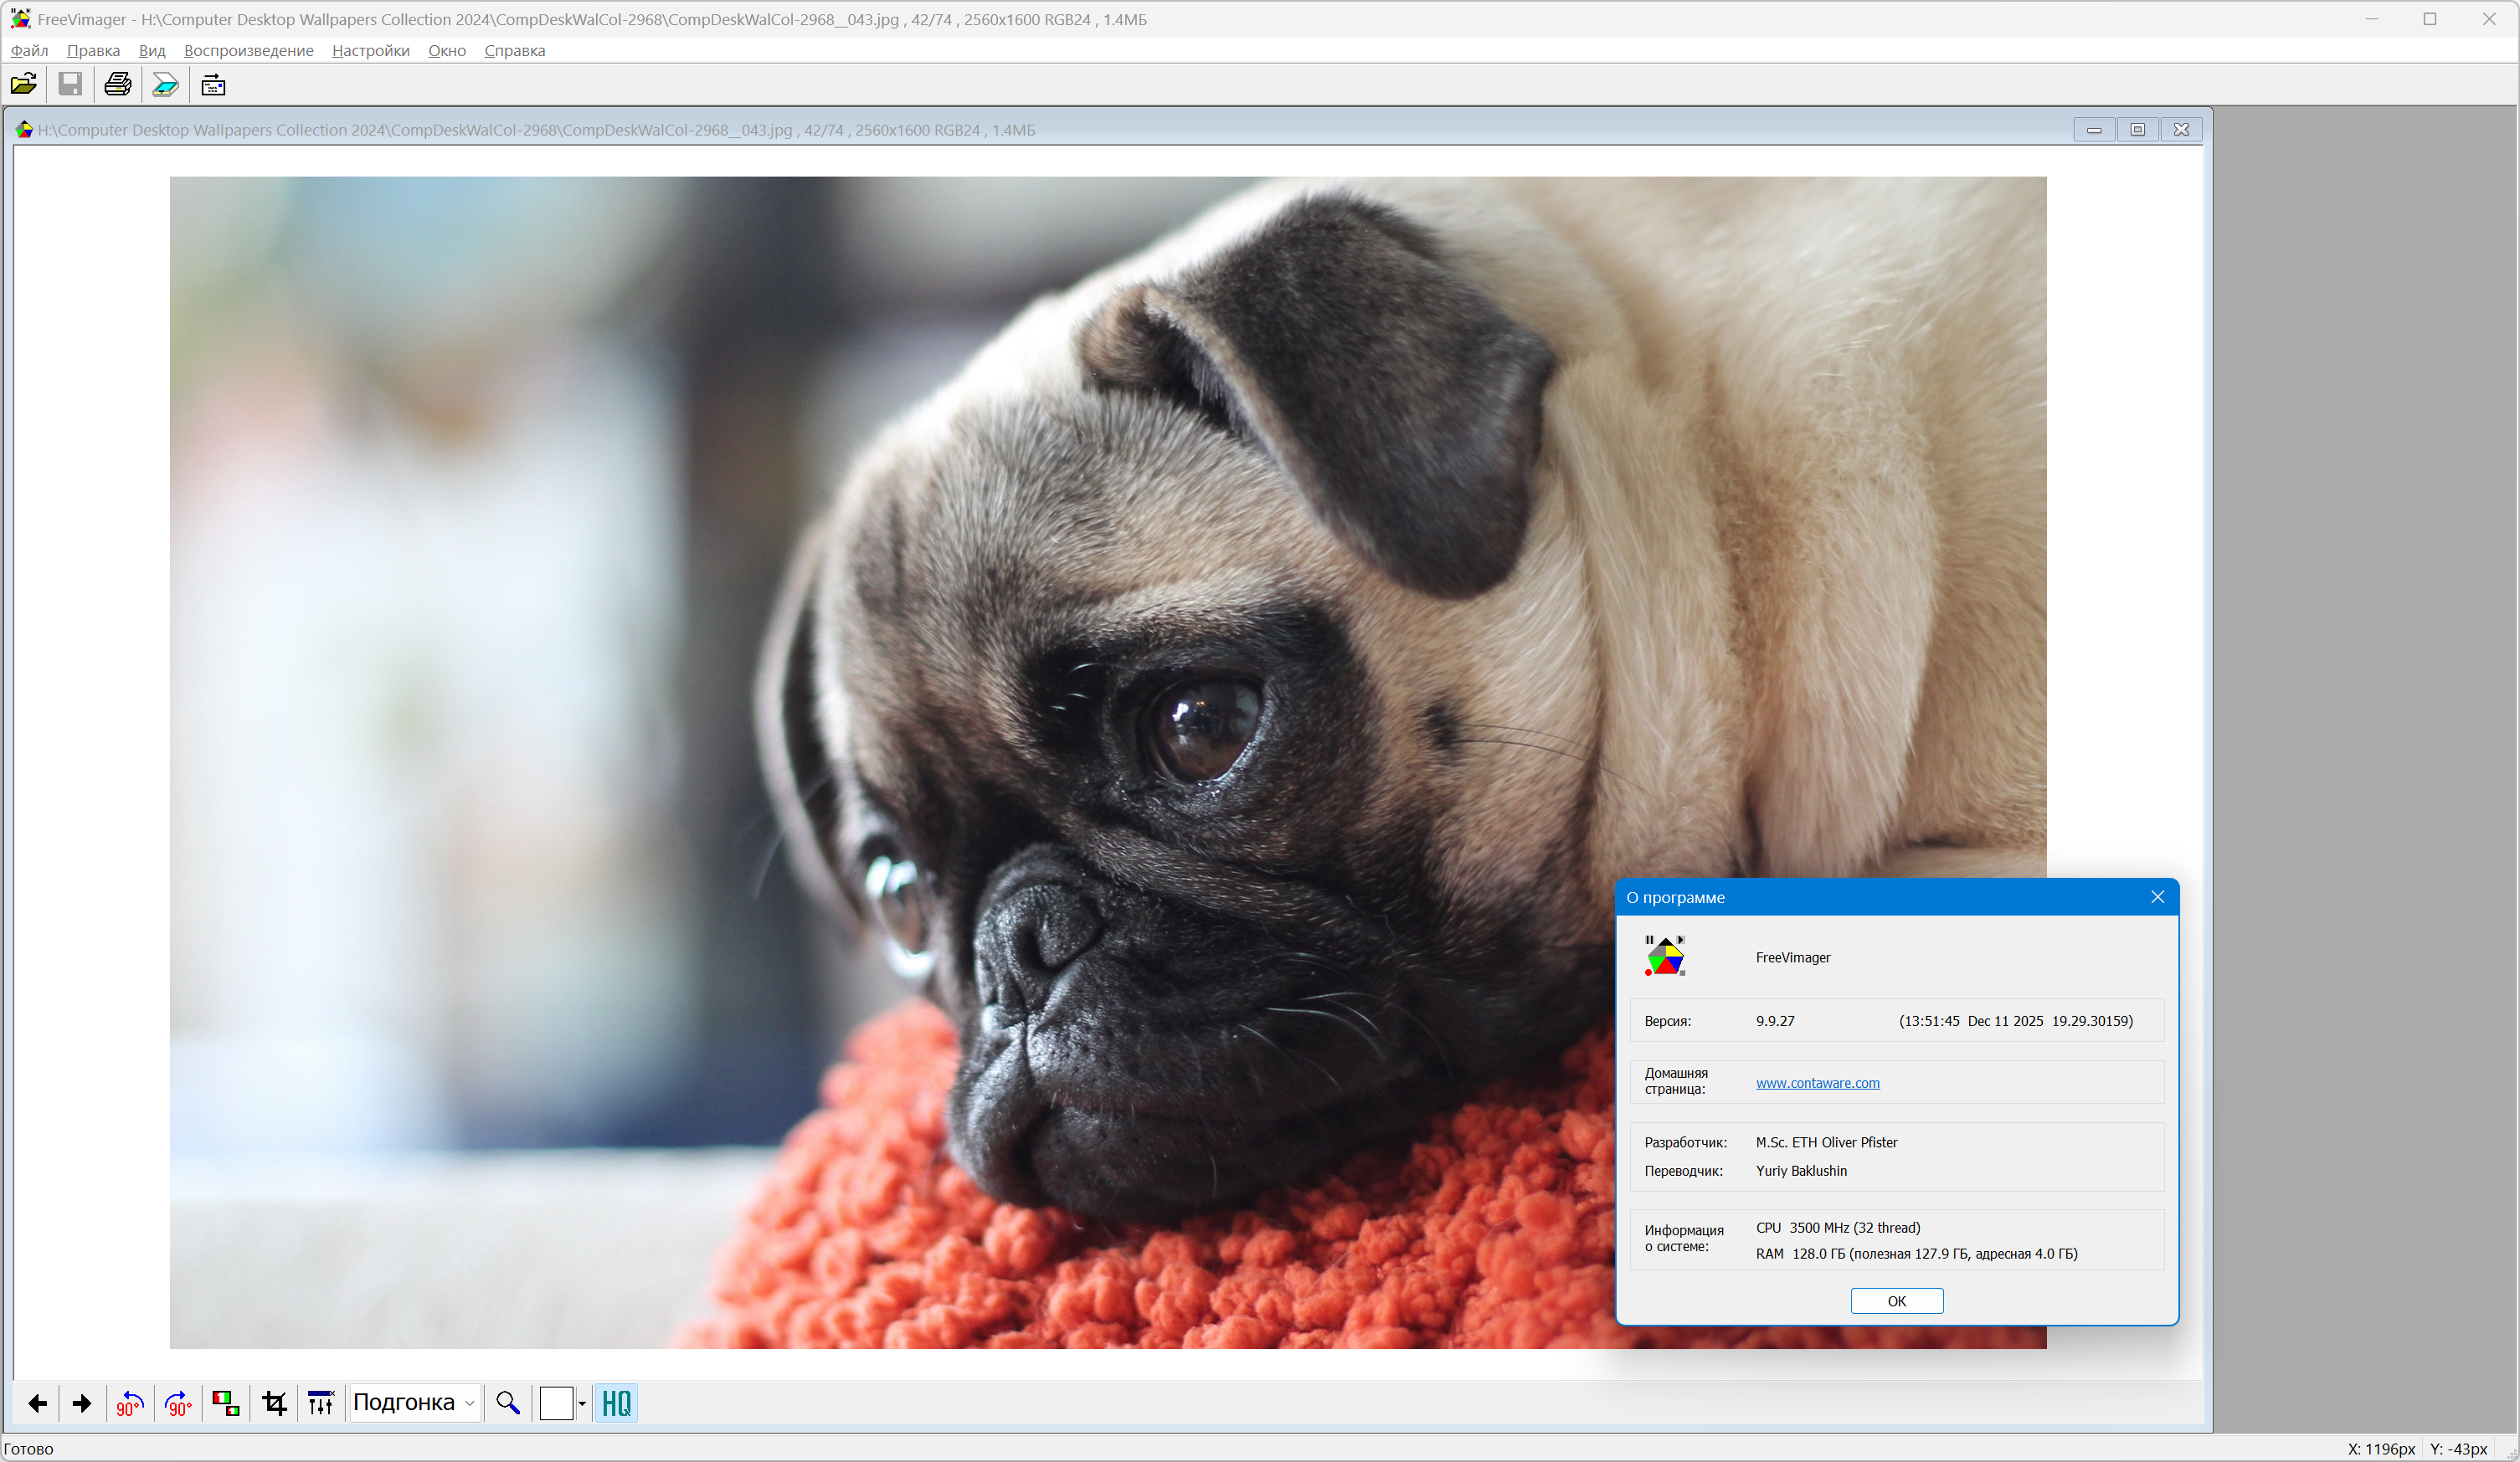Open the Настройки menu
The width and height of the screenshot is (2520, 1462).
pyautogui.click(x=370, y=51)
